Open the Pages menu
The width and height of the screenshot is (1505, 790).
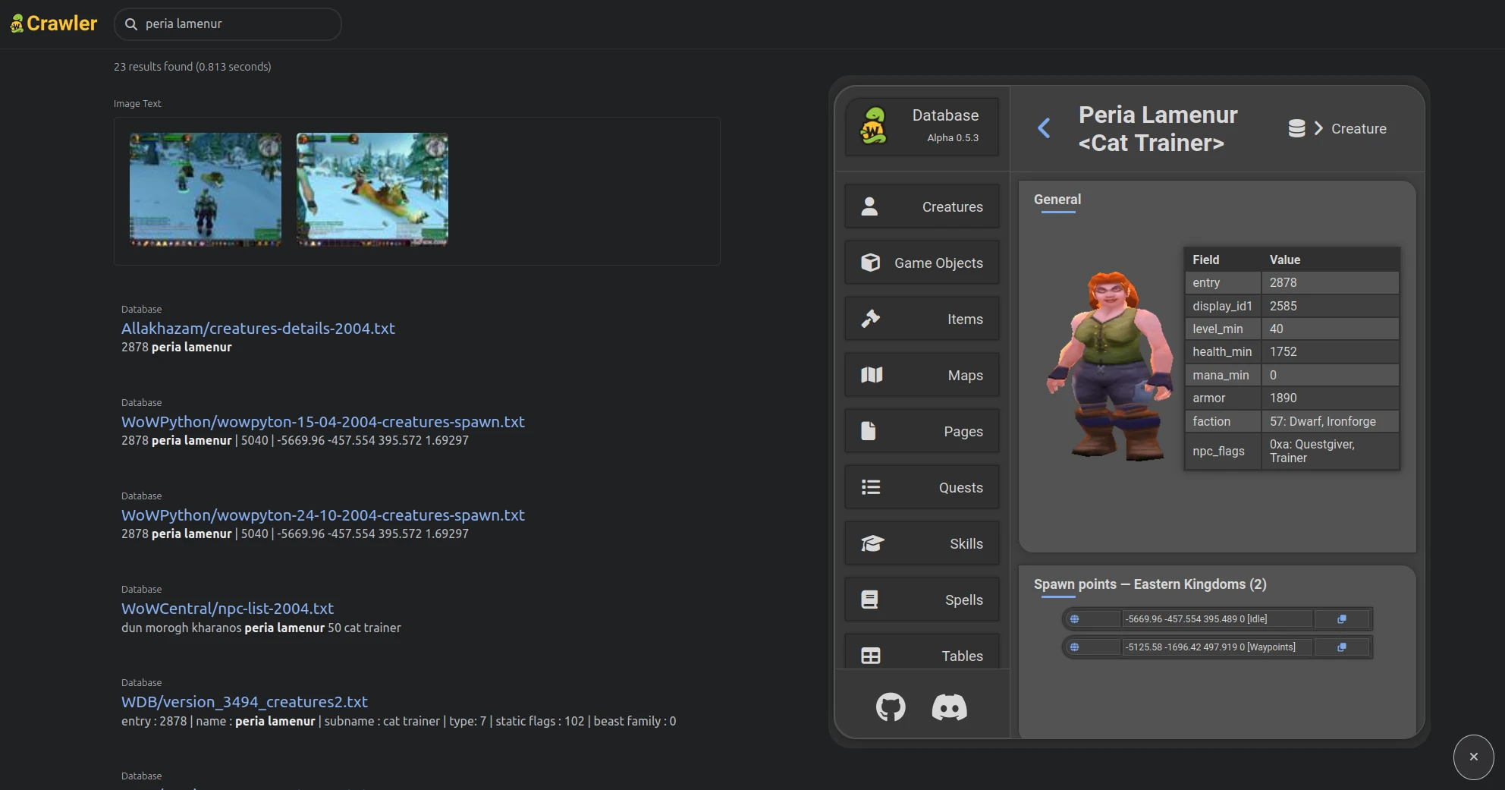[x=922, y=431]
